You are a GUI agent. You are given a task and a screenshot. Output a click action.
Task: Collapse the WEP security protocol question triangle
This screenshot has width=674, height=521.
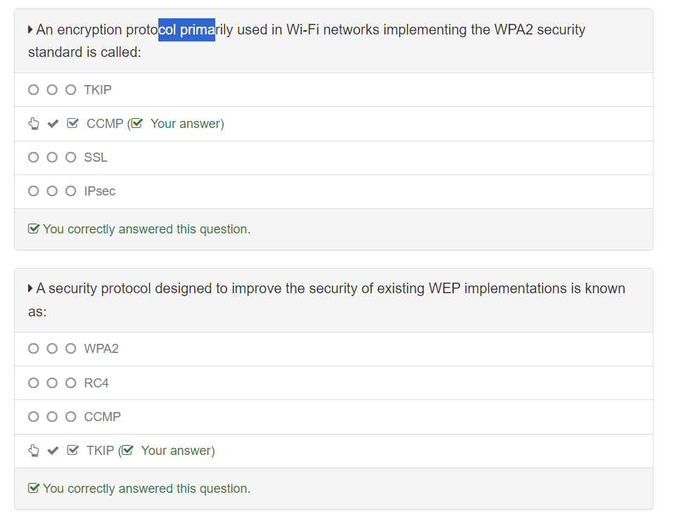tap(30, 289)
